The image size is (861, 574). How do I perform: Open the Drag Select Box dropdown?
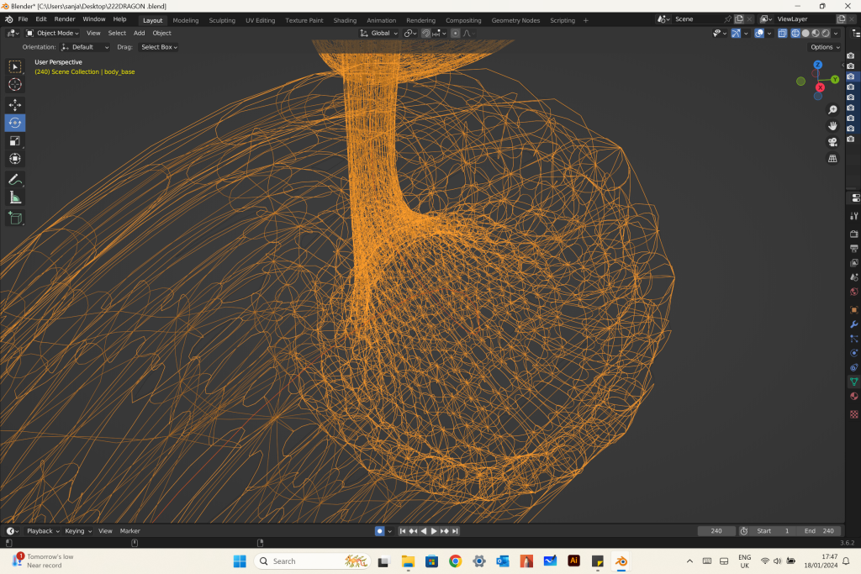[159, 47]
